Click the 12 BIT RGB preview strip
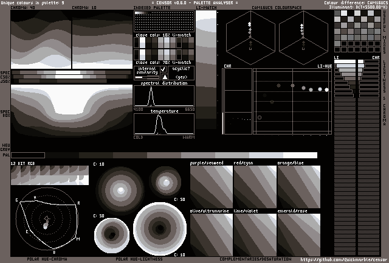 (50, 175)
